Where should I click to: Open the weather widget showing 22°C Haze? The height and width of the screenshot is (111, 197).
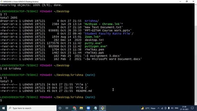tap(148, 108)
